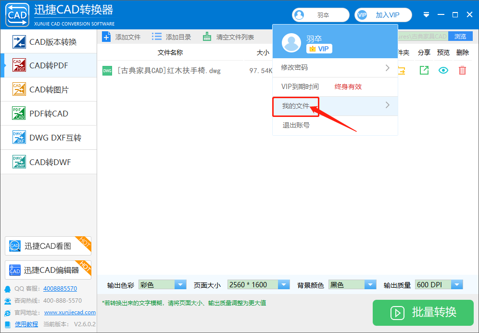This screenshot has height=333, width=479.
Task: Open the 羽卒 user account button
Action: [x=320, y=15]
